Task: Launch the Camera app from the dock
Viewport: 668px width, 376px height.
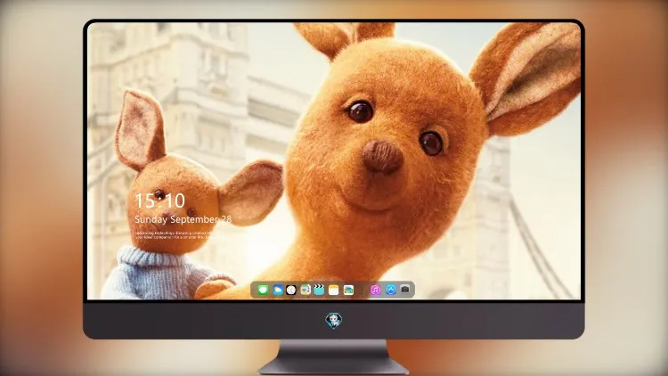Action: (x=405, y=290)
